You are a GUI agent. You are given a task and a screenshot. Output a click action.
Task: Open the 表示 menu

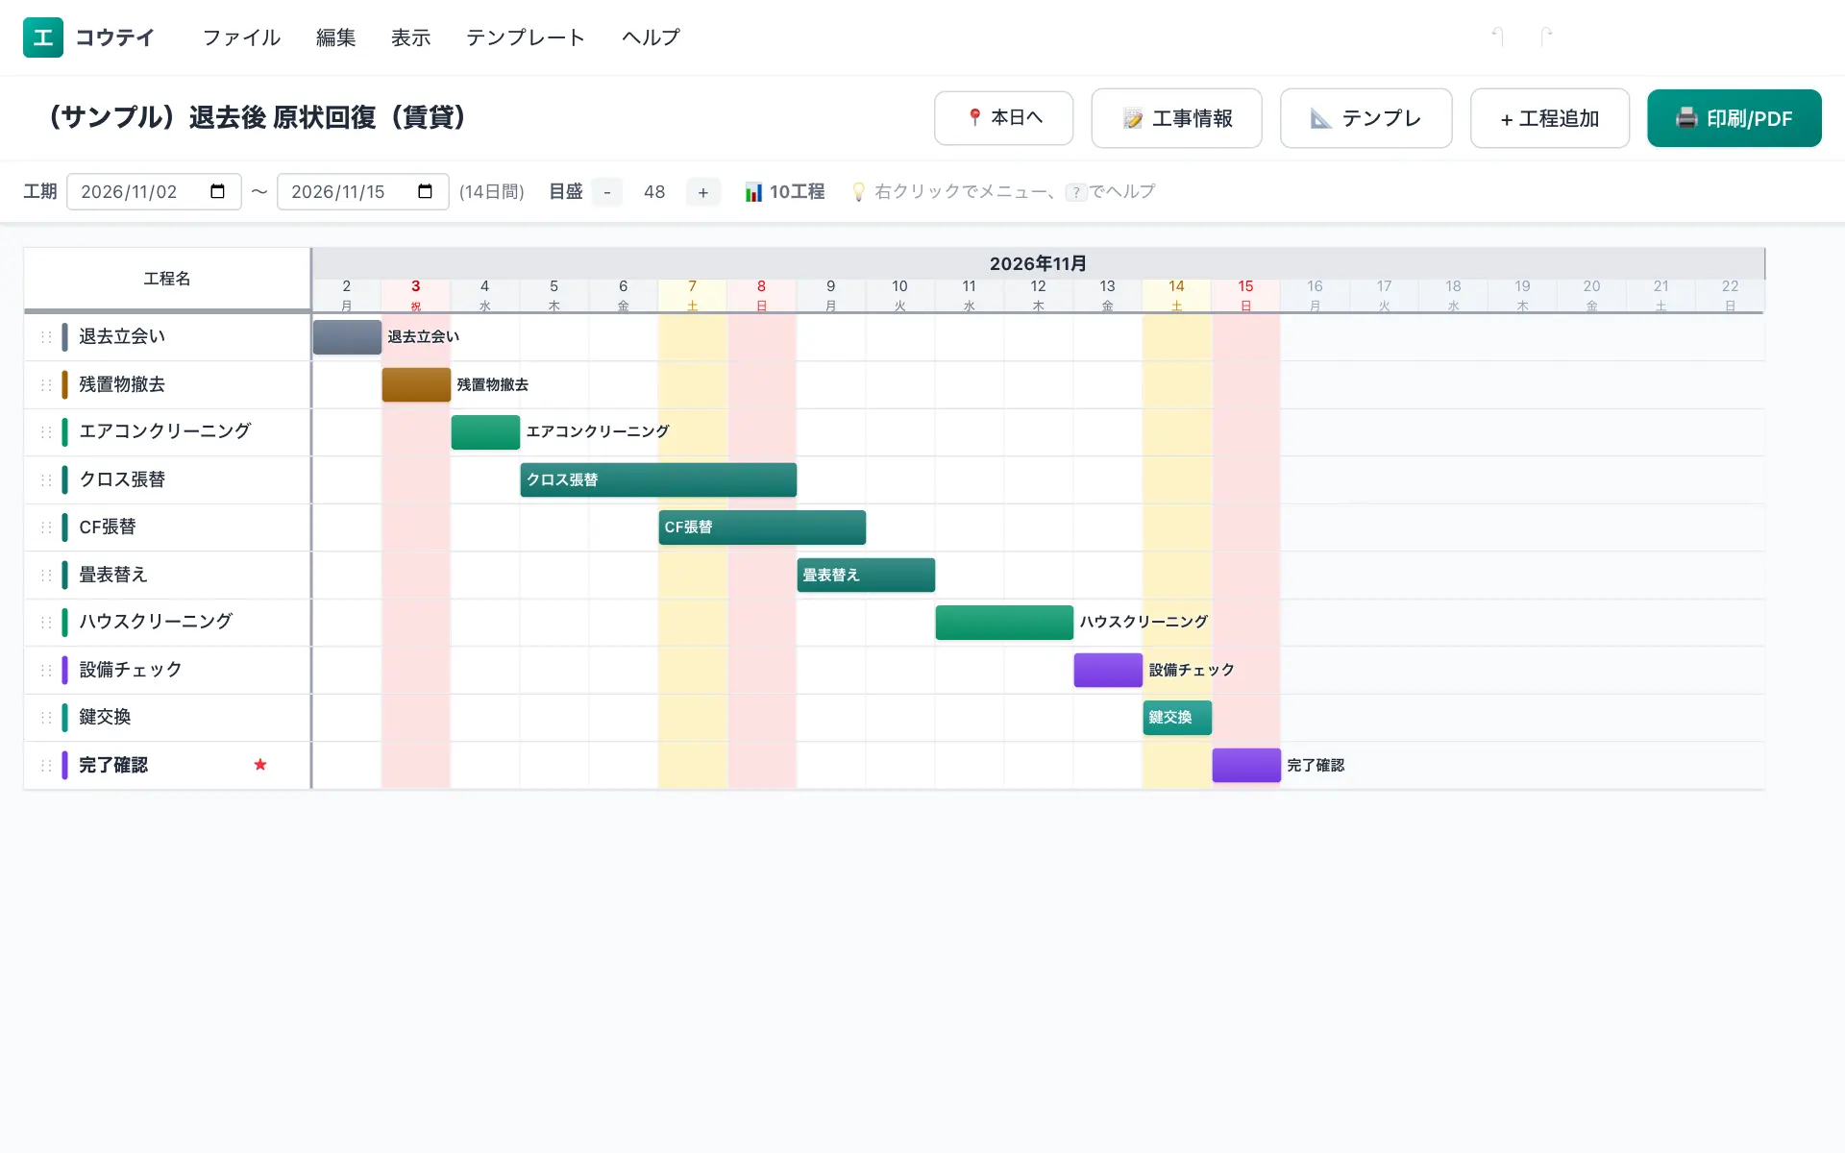(x=411, y=37)
